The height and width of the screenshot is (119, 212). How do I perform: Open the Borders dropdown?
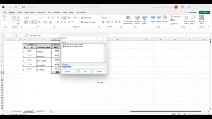(x=41, y=22)
